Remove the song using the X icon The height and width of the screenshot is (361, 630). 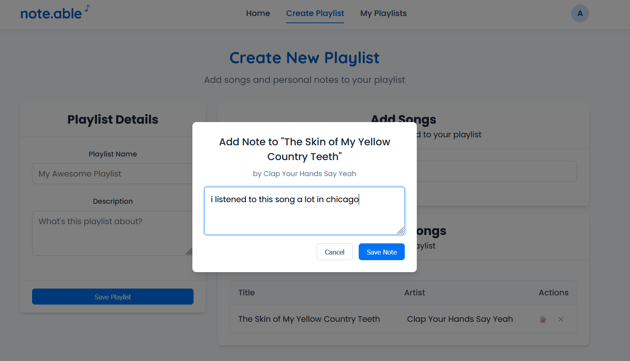click(x=561, y=319)
